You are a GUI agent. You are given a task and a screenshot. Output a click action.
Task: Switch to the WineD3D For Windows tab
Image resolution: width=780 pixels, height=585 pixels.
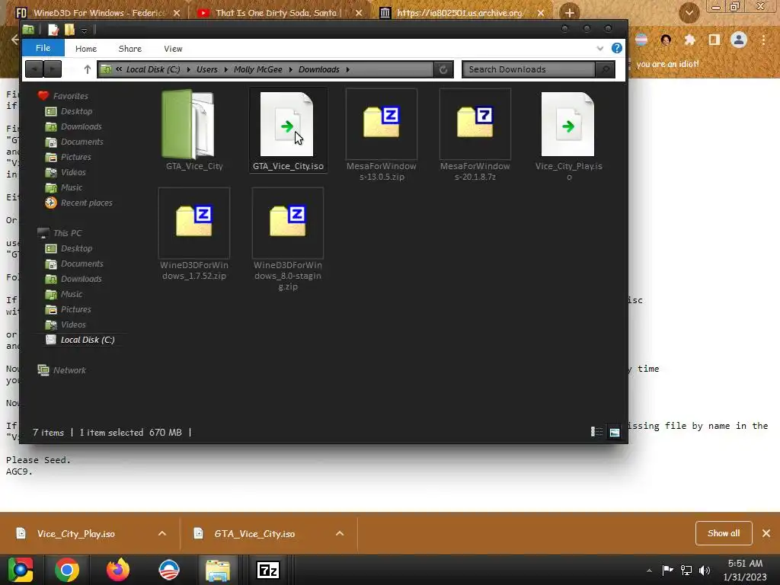pos(97,13)
